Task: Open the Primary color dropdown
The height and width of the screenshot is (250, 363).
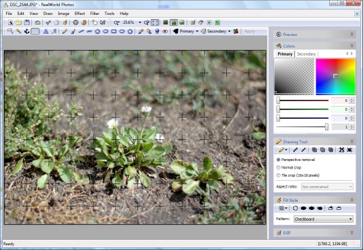Action: click(197, 31)
